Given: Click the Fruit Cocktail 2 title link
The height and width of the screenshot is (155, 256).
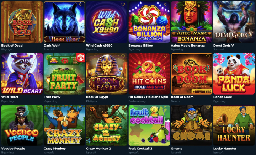Looking at the screenshot, I should (140, 149).
